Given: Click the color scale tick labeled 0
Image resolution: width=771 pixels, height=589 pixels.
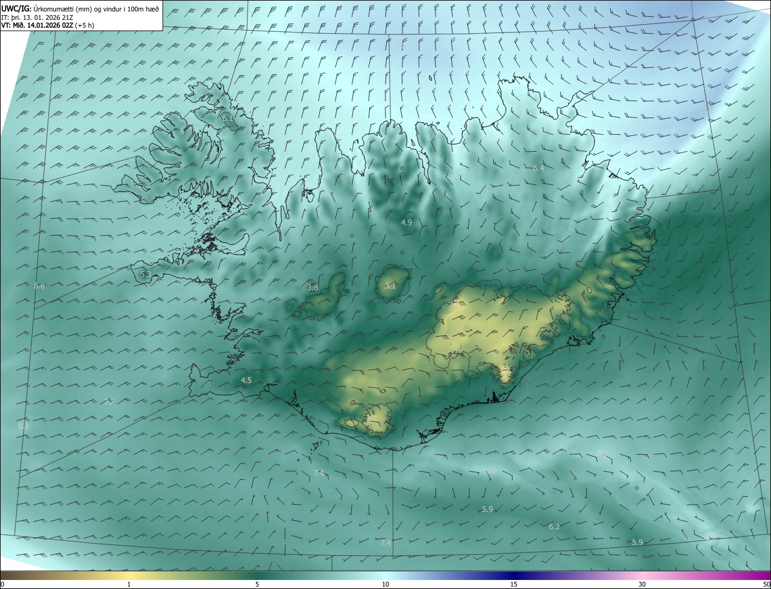Looking at the screenshot, I should (x=2, y=584).
